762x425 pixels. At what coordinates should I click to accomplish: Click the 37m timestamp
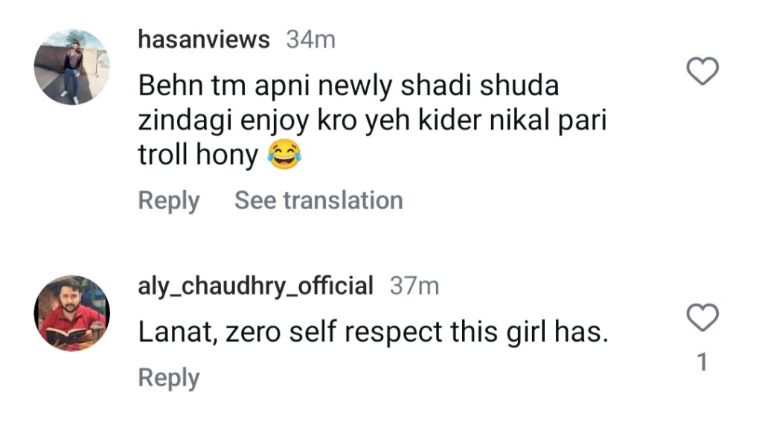point(414,285)
